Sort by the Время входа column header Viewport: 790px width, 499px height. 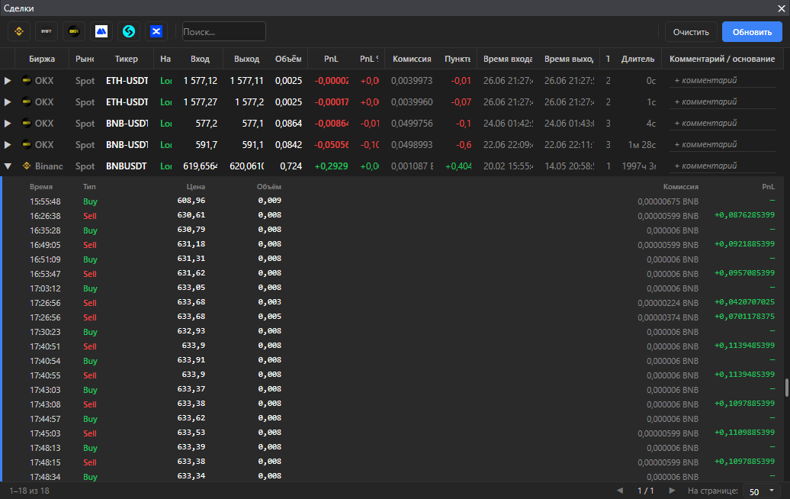[x=507, y=59]
